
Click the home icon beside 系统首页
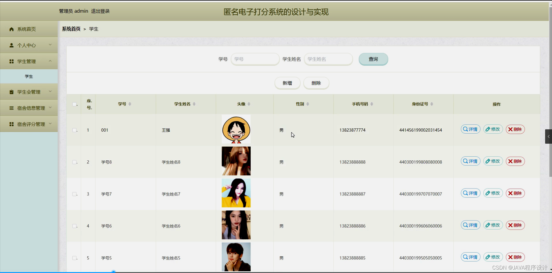[x=11, y=29]
